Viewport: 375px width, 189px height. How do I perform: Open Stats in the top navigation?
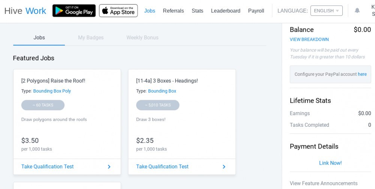tap(197, 11)
